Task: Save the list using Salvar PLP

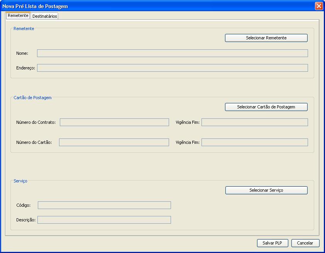Action: (x=273, y=243)
